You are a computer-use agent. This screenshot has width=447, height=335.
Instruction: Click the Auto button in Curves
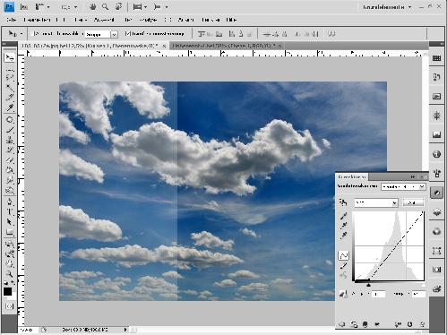413,202
